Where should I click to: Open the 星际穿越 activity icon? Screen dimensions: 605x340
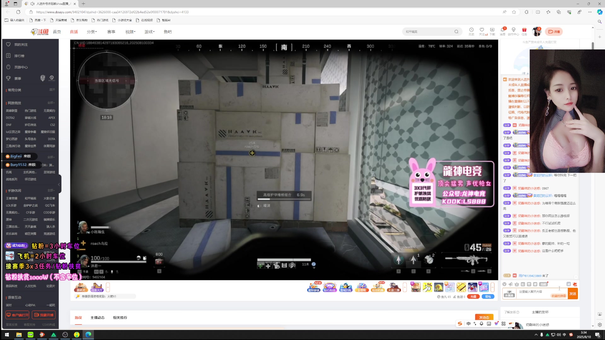(x=314, y=287)
